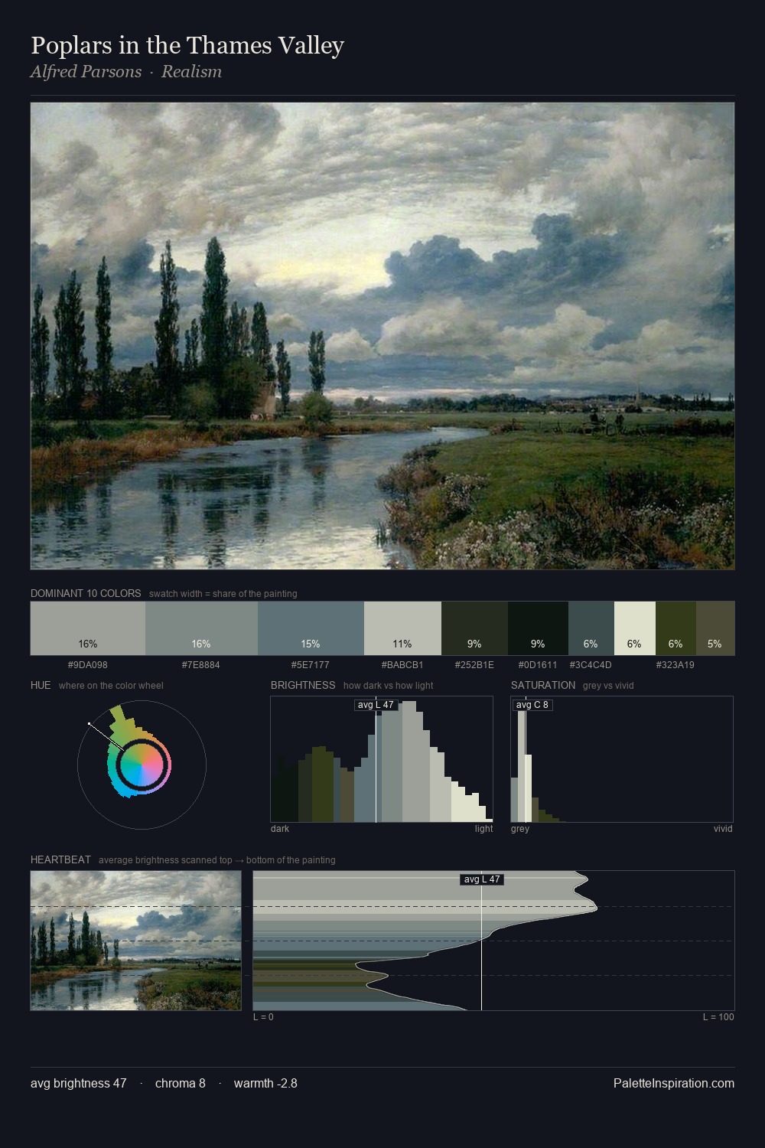The height and width of the screenshot is (1148, 765).
Task: Click the 'grey' axis label under Saturation
Action: (x=520, y=829)
